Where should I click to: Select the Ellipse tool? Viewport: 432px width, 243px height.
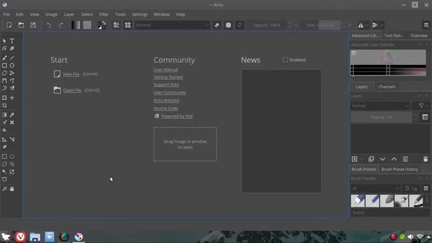pyautogui.click(x=12, y=65)
